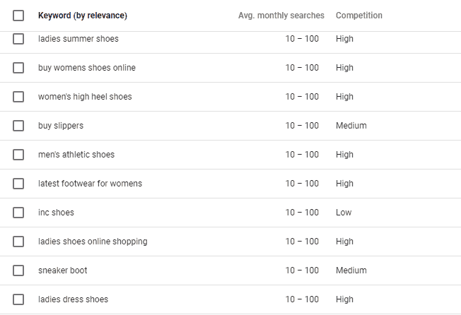The image size is (461, 315).
Task: Select the men's athletic shoes checkbox
Action: [x=18, y=155]
